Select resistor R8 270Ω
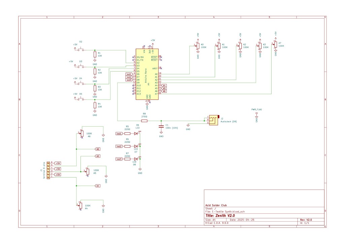This screenshot has width=345, height=244. coord(144,120)
